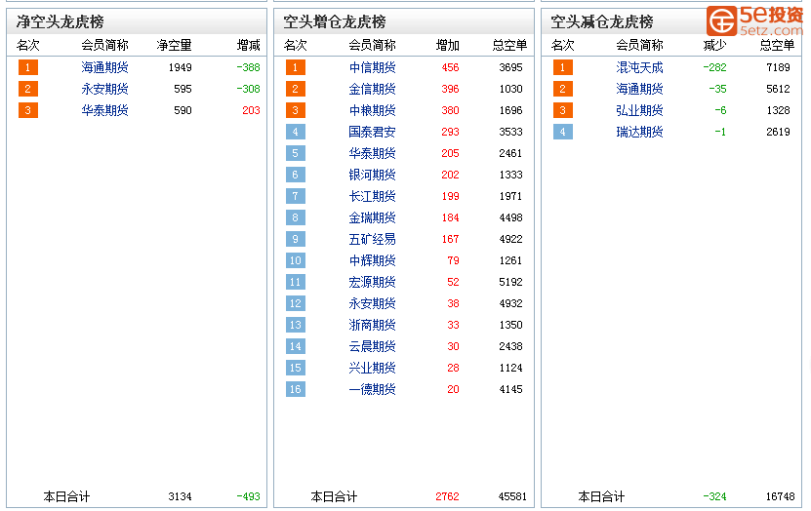Click orange rank 1 badge beside 混沌天成

(563, 67)
